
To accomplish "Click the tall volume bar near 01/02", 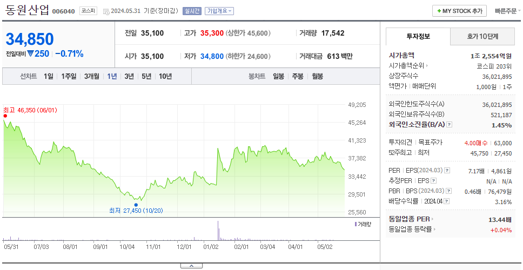I will click(218, 231).
